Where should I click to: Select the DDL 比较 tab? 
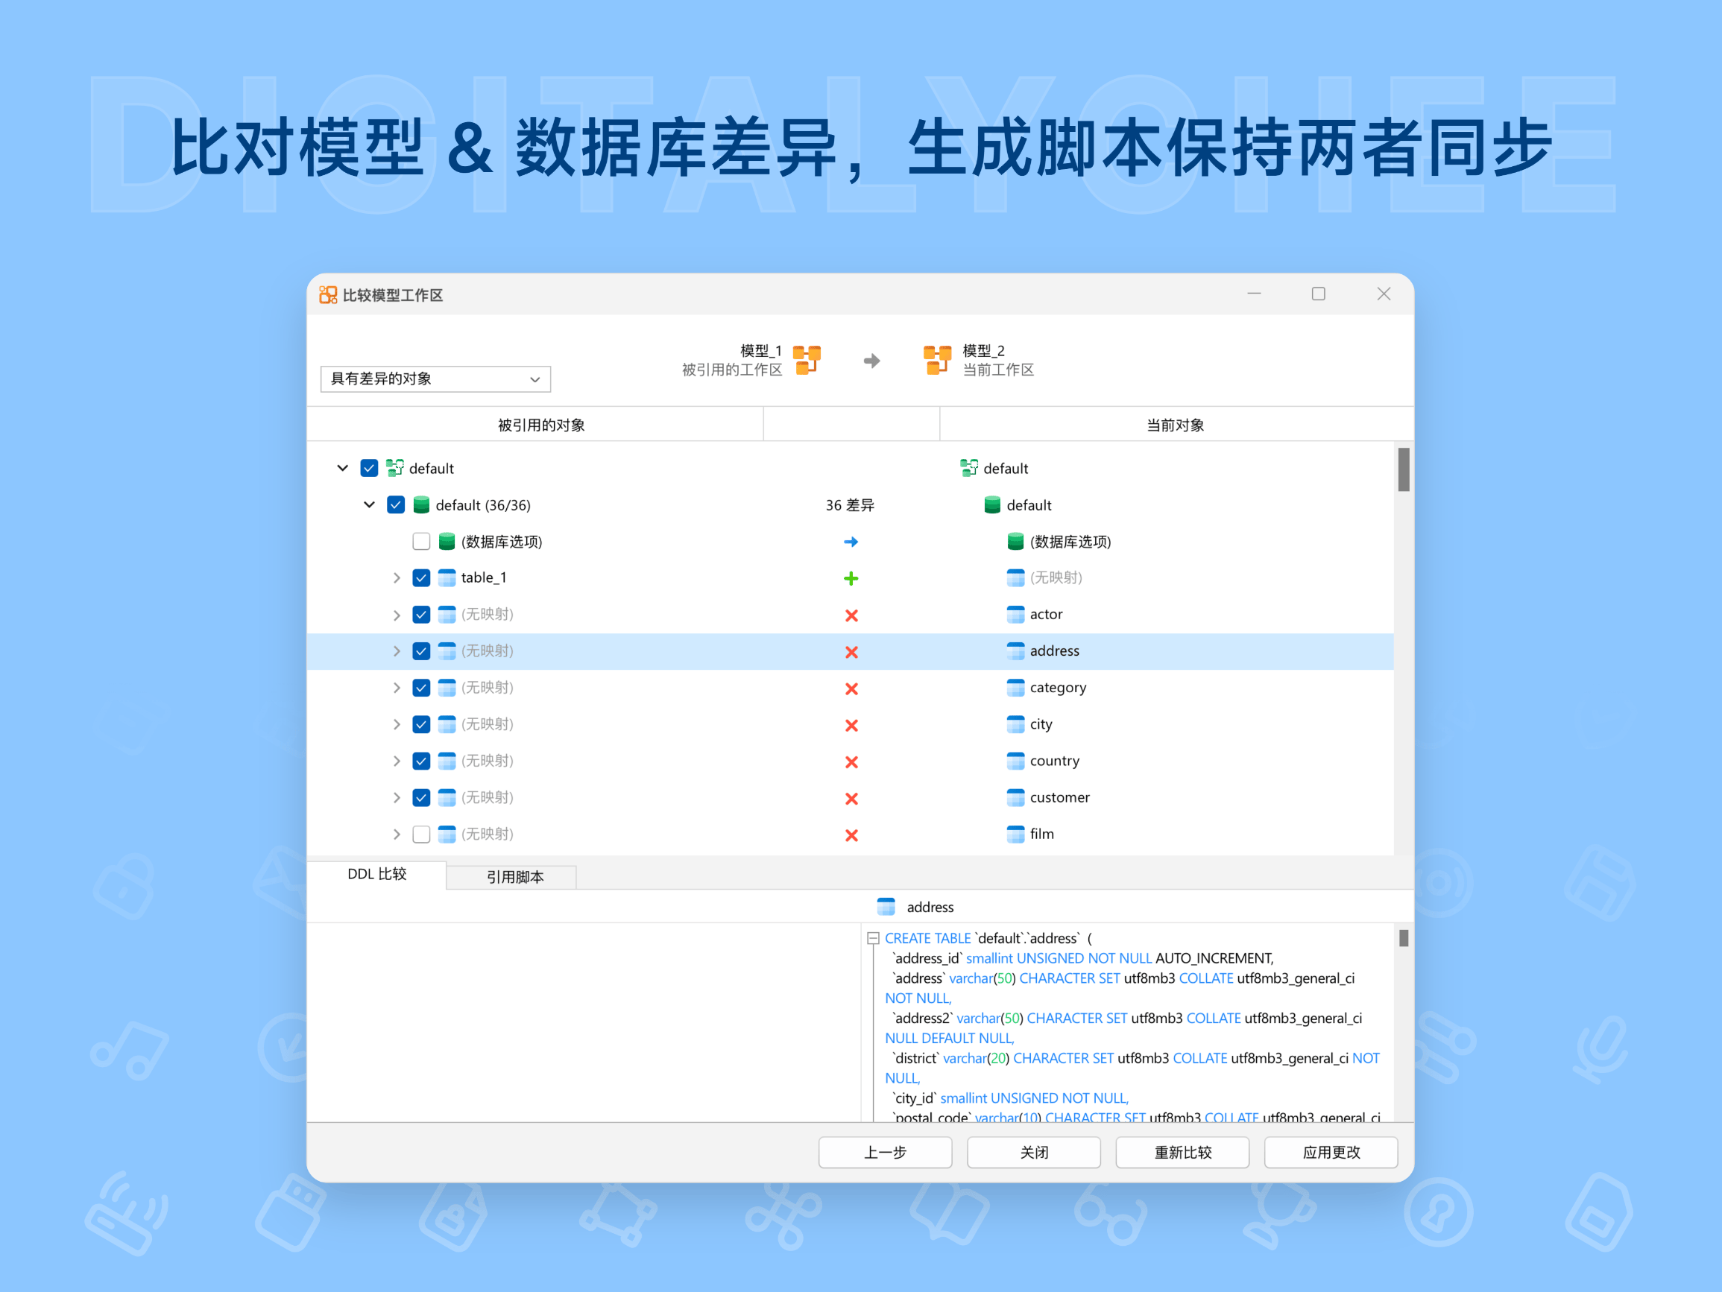pos(376,874)
